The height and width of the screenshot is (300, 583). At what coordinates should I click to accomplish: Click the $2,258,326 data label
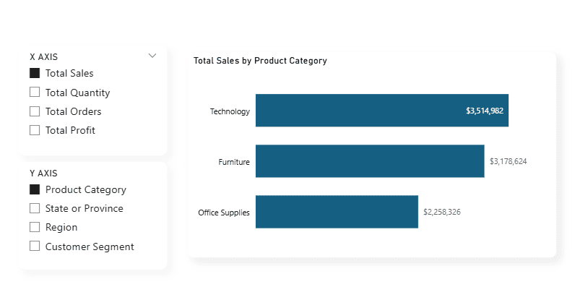pyautogui.click(x=442, y=212)
